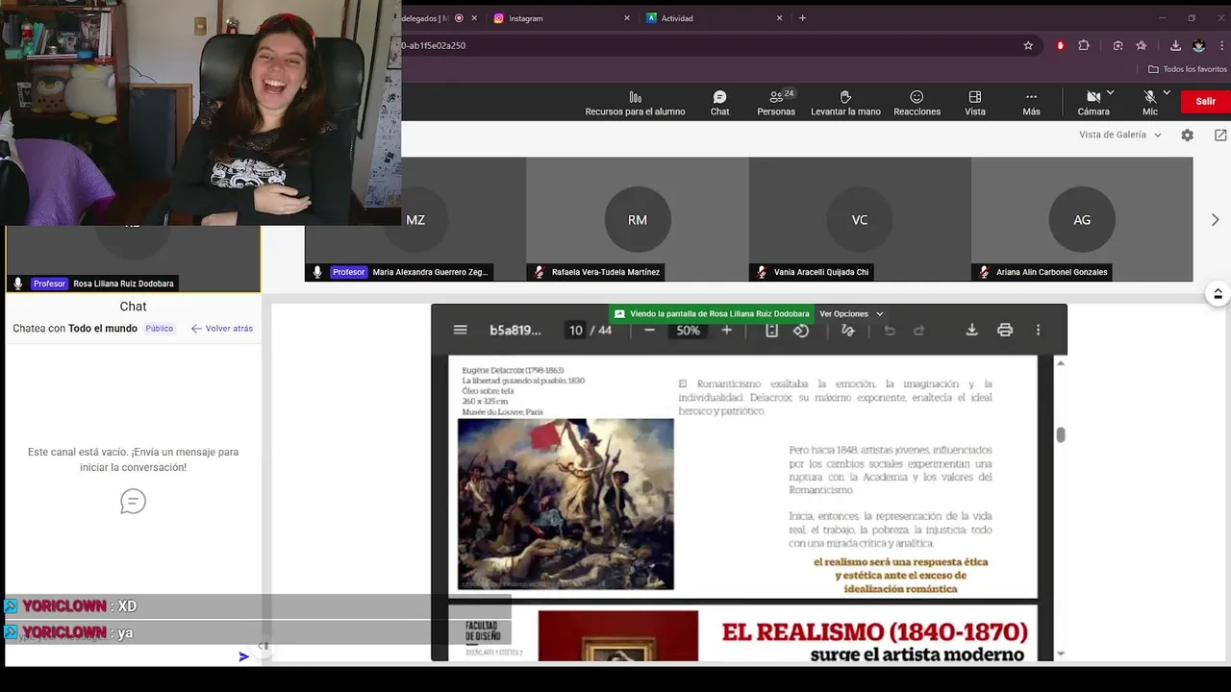Screen dimensions: 1231x692
Task: Show the Personas participants list
Action: click(x=776, y=104)
